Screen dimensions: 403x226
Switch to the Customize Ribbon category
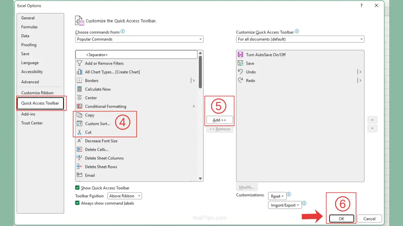[37, 93]
